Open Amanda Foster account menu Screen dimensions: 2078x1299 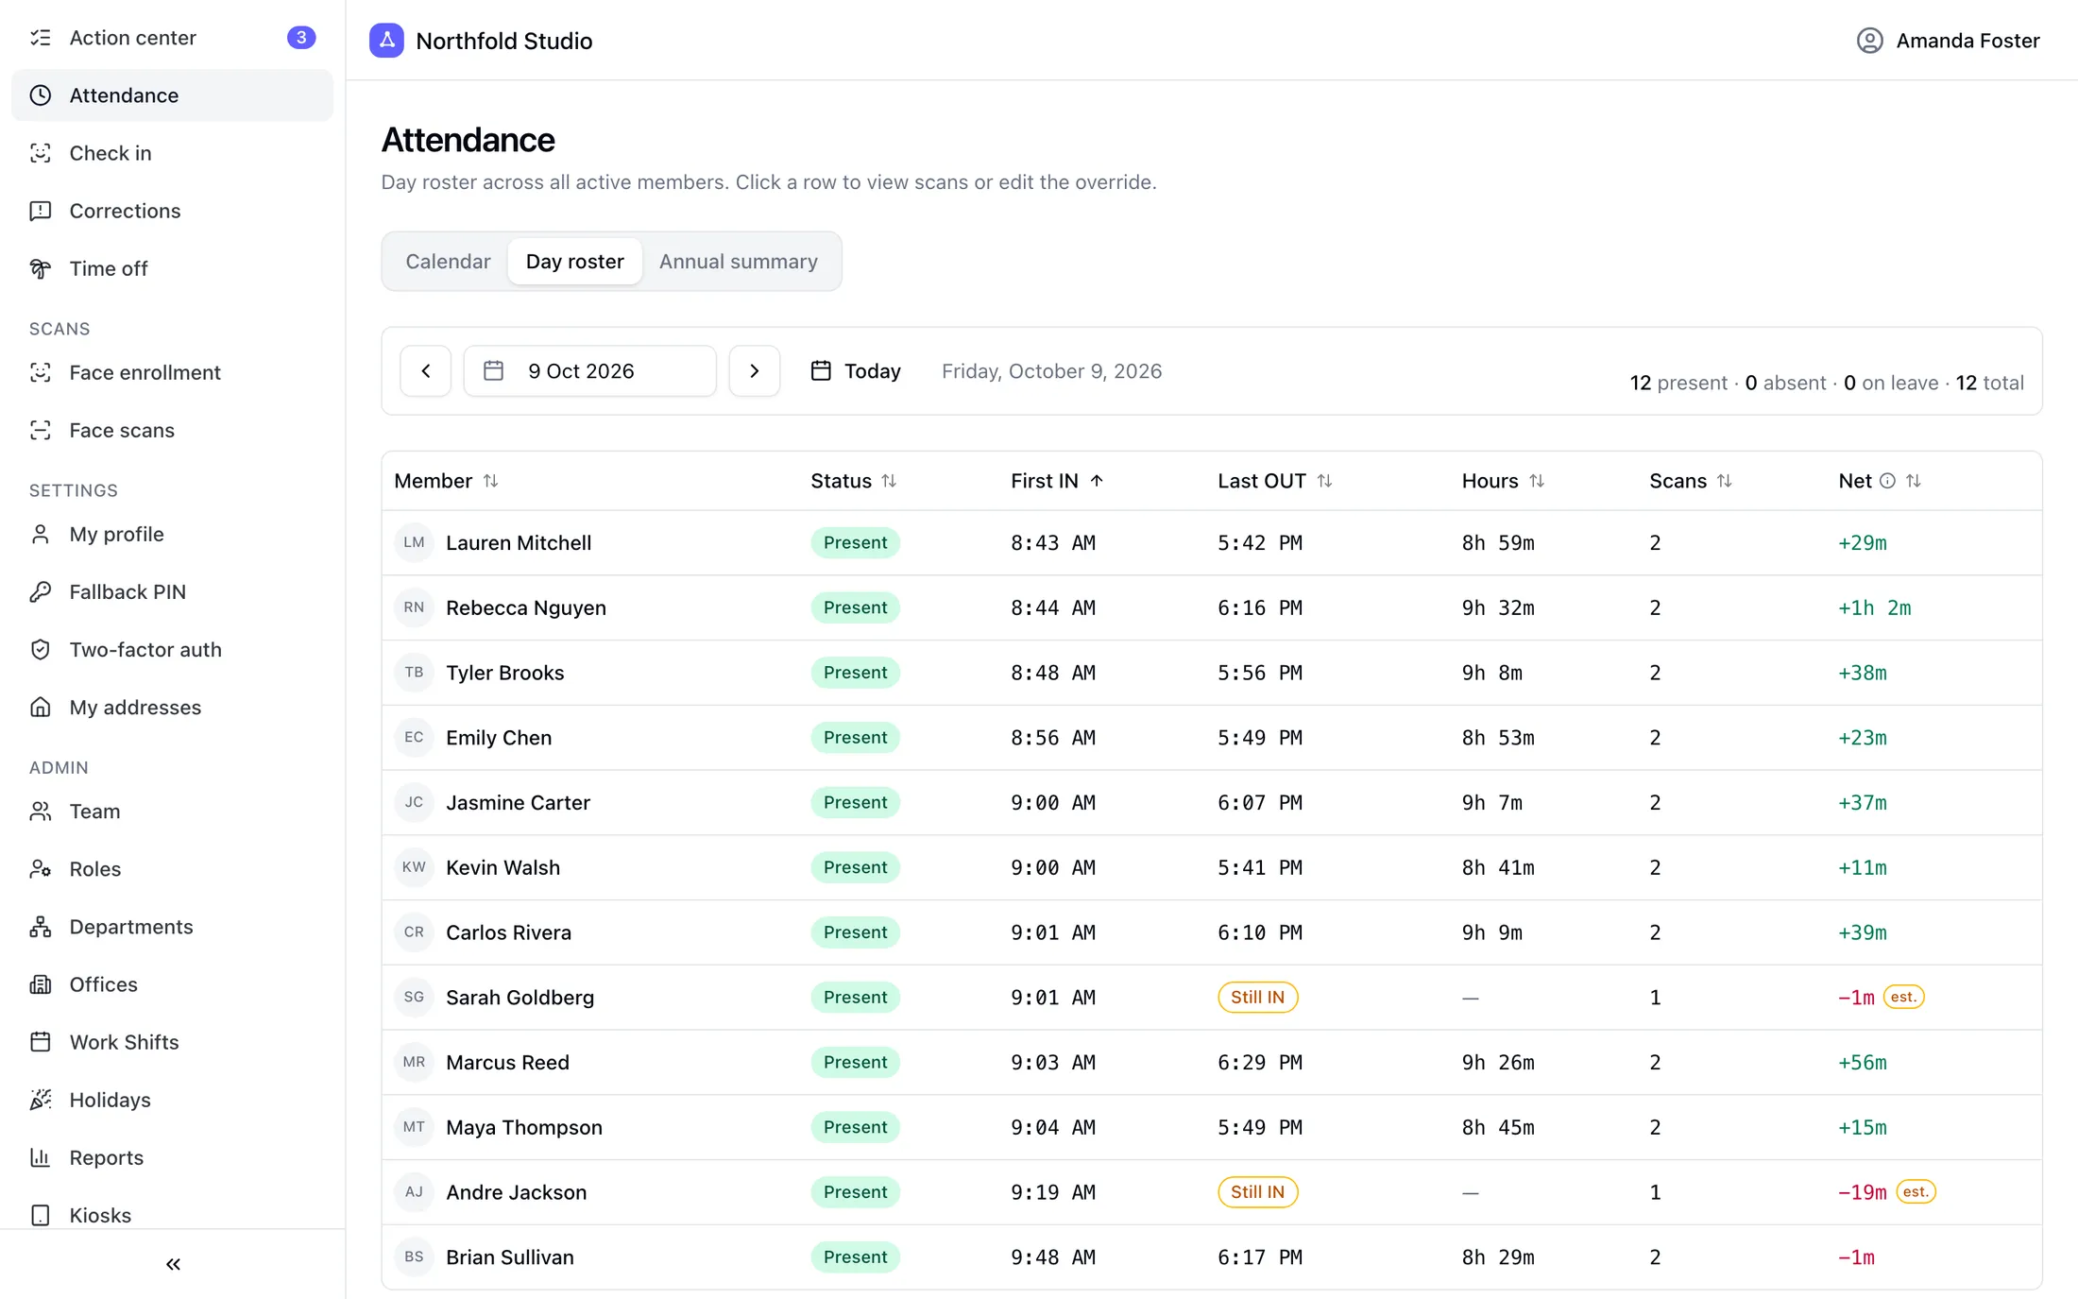[1948, 41]
